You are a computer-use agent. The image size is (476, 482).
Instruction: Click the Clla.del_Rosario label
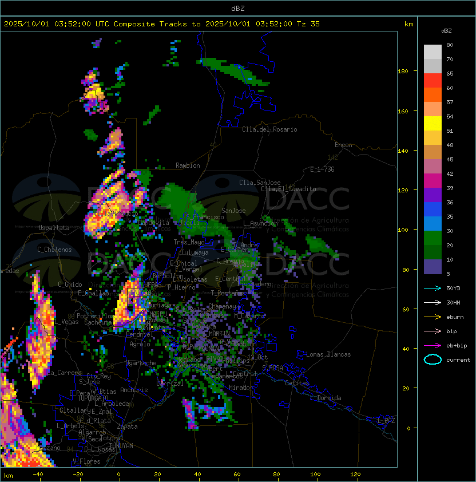[269, 129]
